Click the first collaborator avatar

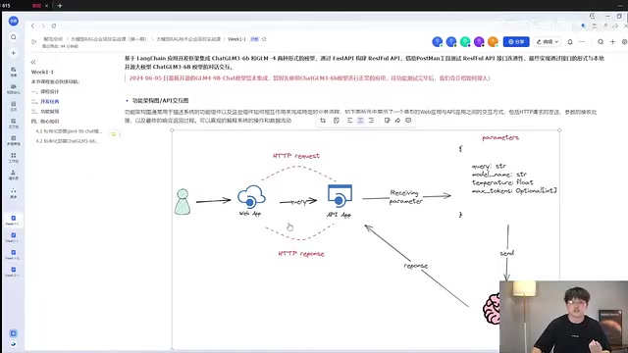(x=438, y=41)
